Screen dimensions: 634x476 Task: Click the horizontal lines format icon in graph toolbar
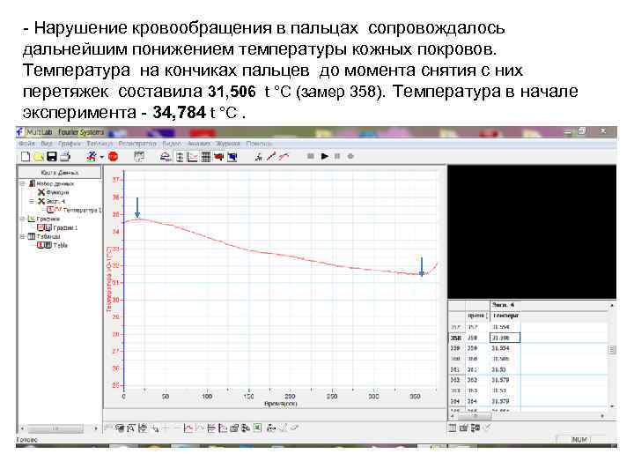[211, 428]
